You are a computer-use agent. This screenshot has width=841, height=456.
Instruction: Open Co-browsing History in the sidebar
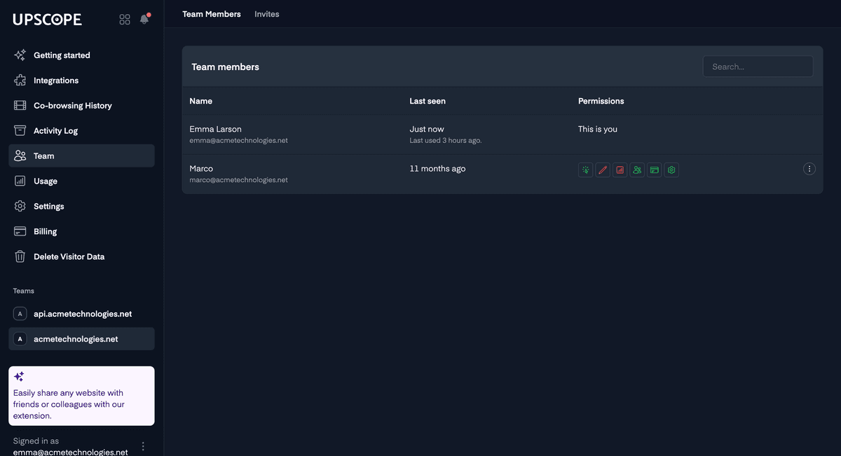click(72, 106)
